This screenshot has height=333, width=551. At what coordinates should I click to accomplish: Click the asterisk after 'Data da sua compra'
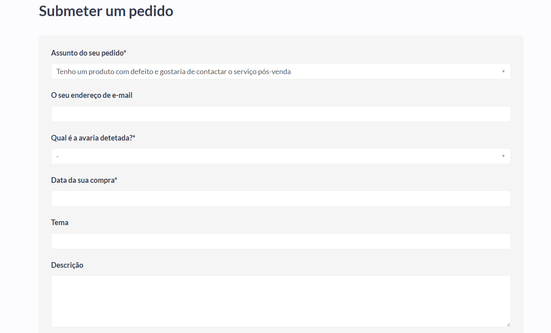(x=116, y=179)
